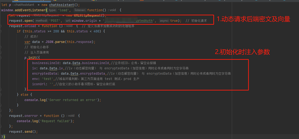
Task: Click data.Data.encryptedData value
Action: [x=83, y=74]
